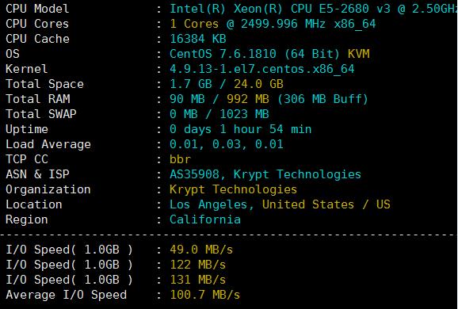Click the Total Space label

point(44,84)
